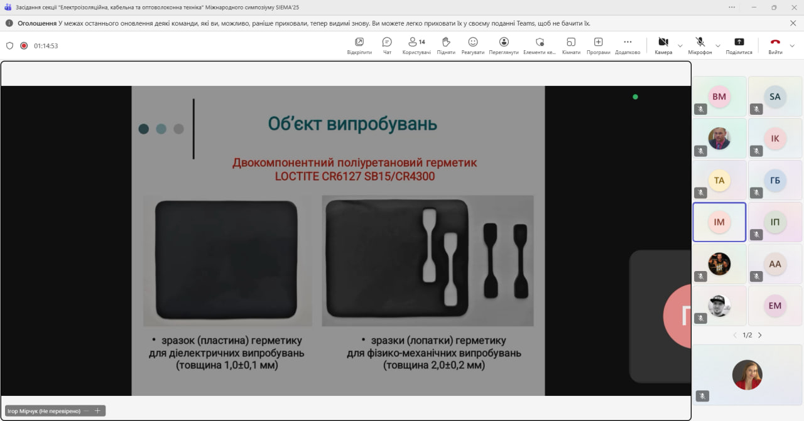The height and width of the screenshot is (421, 804).
Task: Minimize the Teams meeting window
Action: coord(752,7)
